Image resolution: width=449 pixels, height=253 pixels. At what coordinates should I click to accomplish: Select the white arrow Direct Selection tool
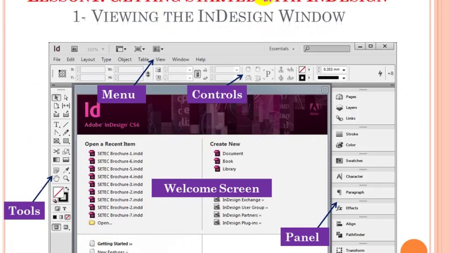(66, 98)
